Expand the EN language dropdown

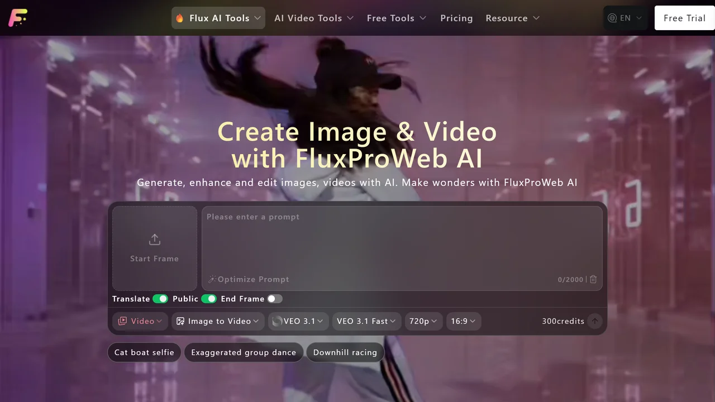pyautogui.click(x=626, y=18)
